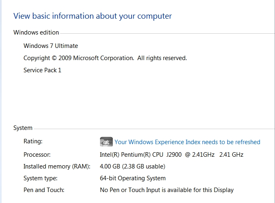The width and height of the screenshot is (275, 203).
Task: Select the 'Service Pack 1' text
Action: click(42, 70)
